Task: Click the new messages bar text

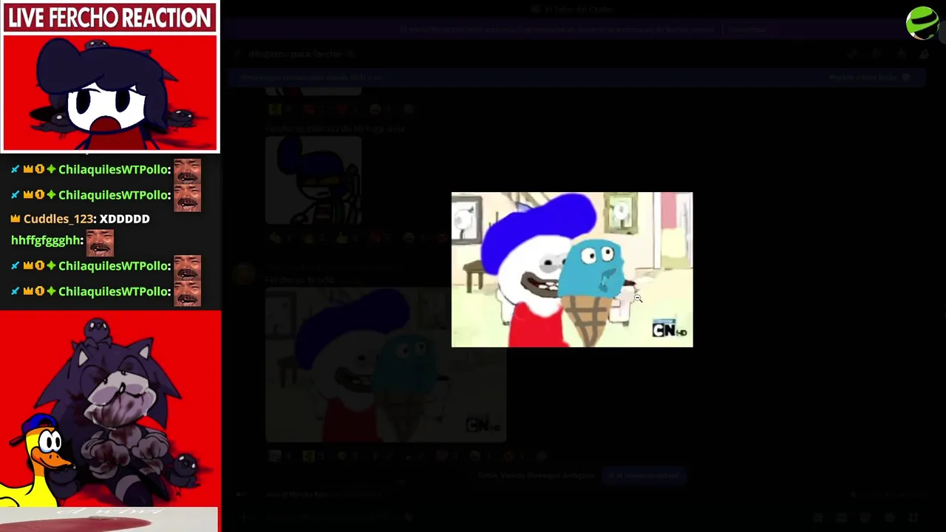Action: tap(312, 77)
